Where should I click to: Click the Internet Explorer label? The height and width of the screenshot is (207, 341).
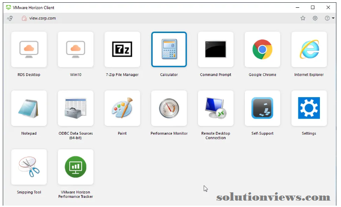309,75
